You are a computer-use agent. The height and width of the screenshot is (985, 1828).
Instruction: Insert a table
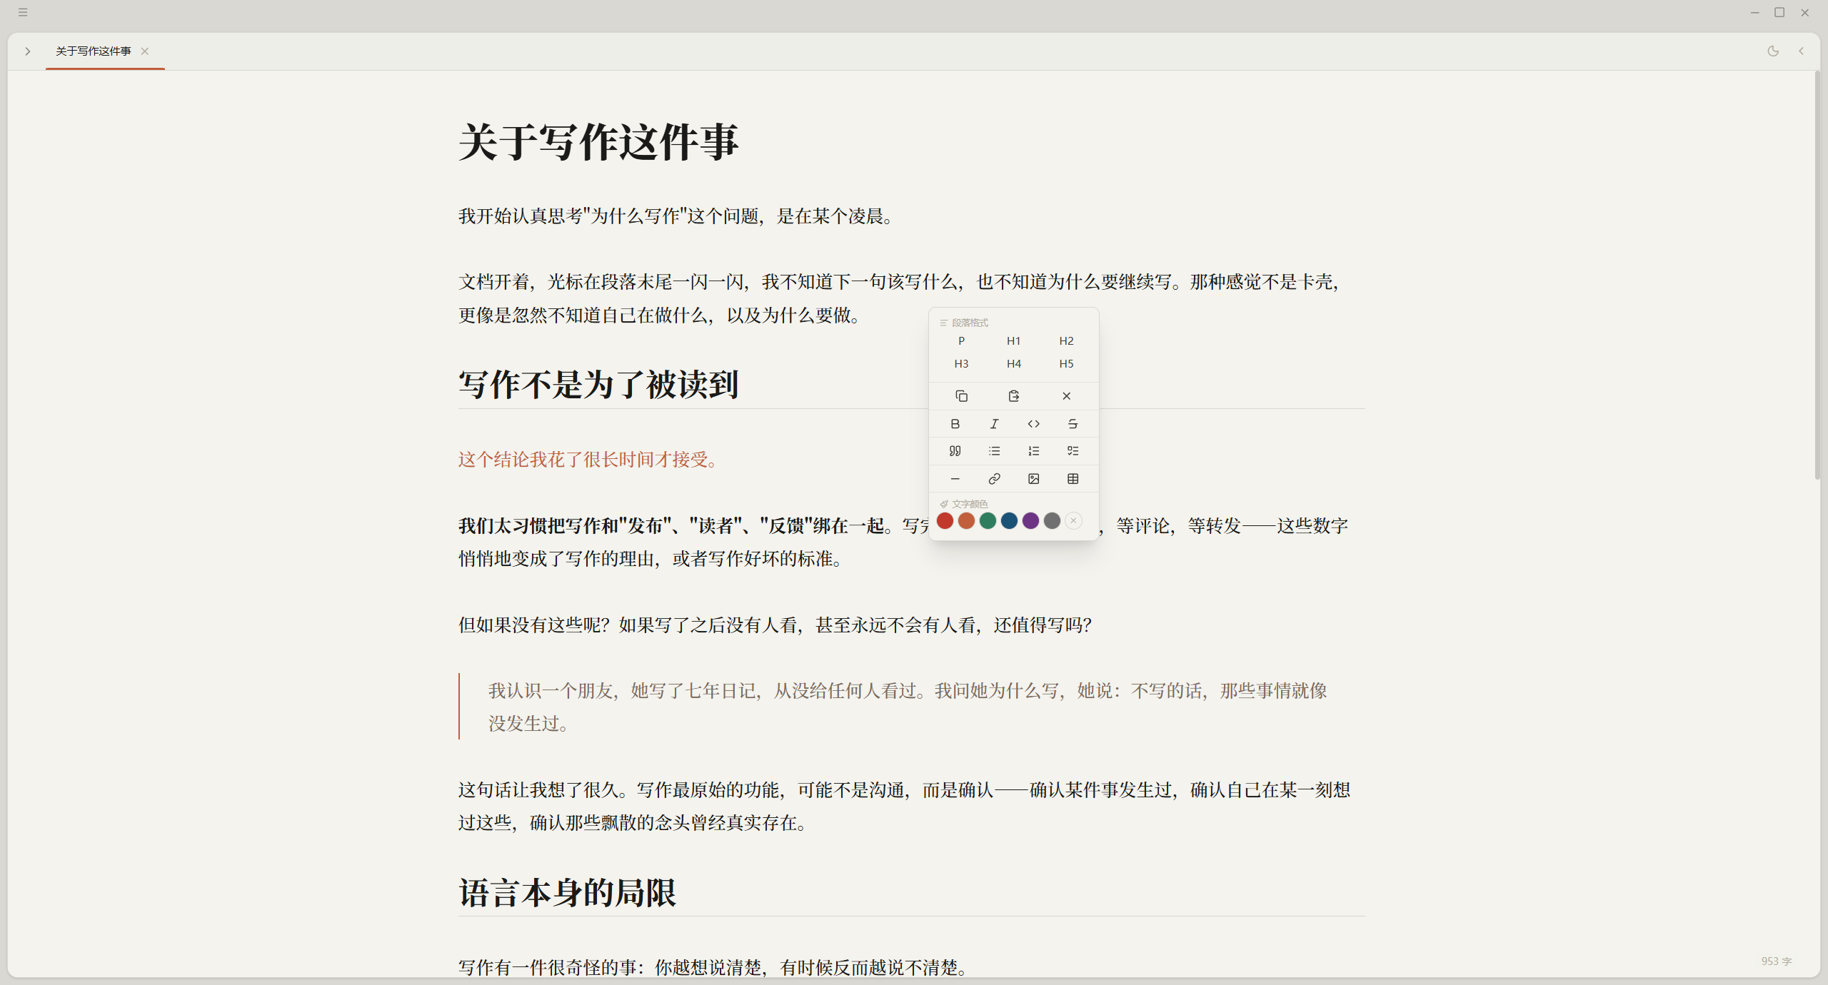tap(1073, 479)
